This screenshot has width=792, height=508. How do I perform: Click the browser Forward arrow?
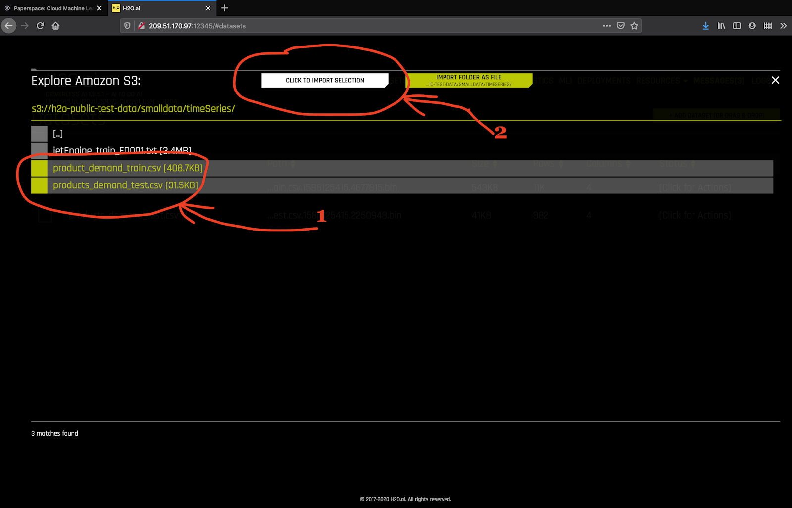point(25,26)
